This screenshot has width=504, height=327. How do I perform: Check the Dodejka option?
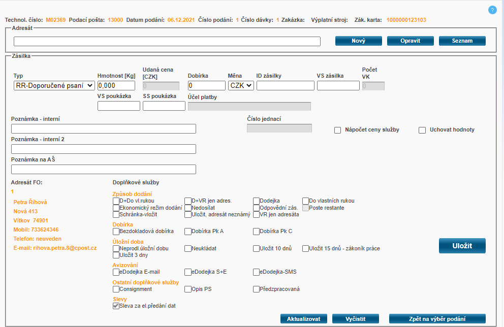click(257, 201)
